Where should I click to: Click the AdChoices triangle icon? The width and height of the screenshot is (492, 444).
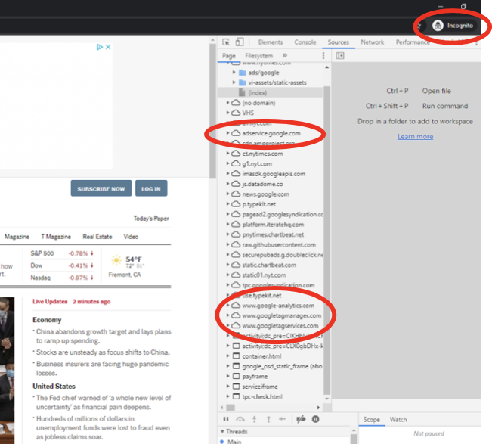pyautogui.click(x=100, y=47)
